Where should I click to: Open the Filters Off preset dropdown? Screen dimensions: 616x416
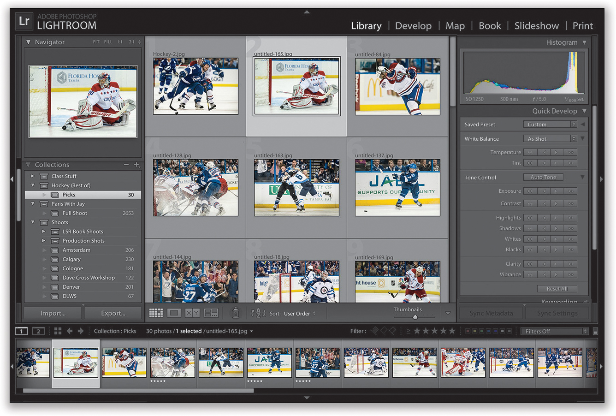coord(555,331)
